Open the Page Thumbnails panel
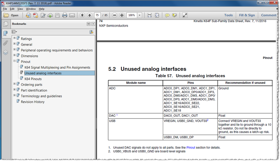This screenshot has width=280, height=161. pos(6,24)
